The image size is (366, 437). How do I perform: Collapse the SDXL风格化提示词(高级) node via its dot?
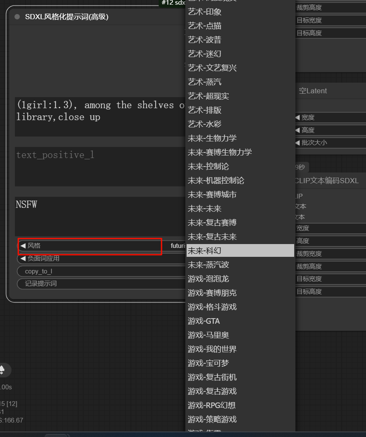point(17,17)
